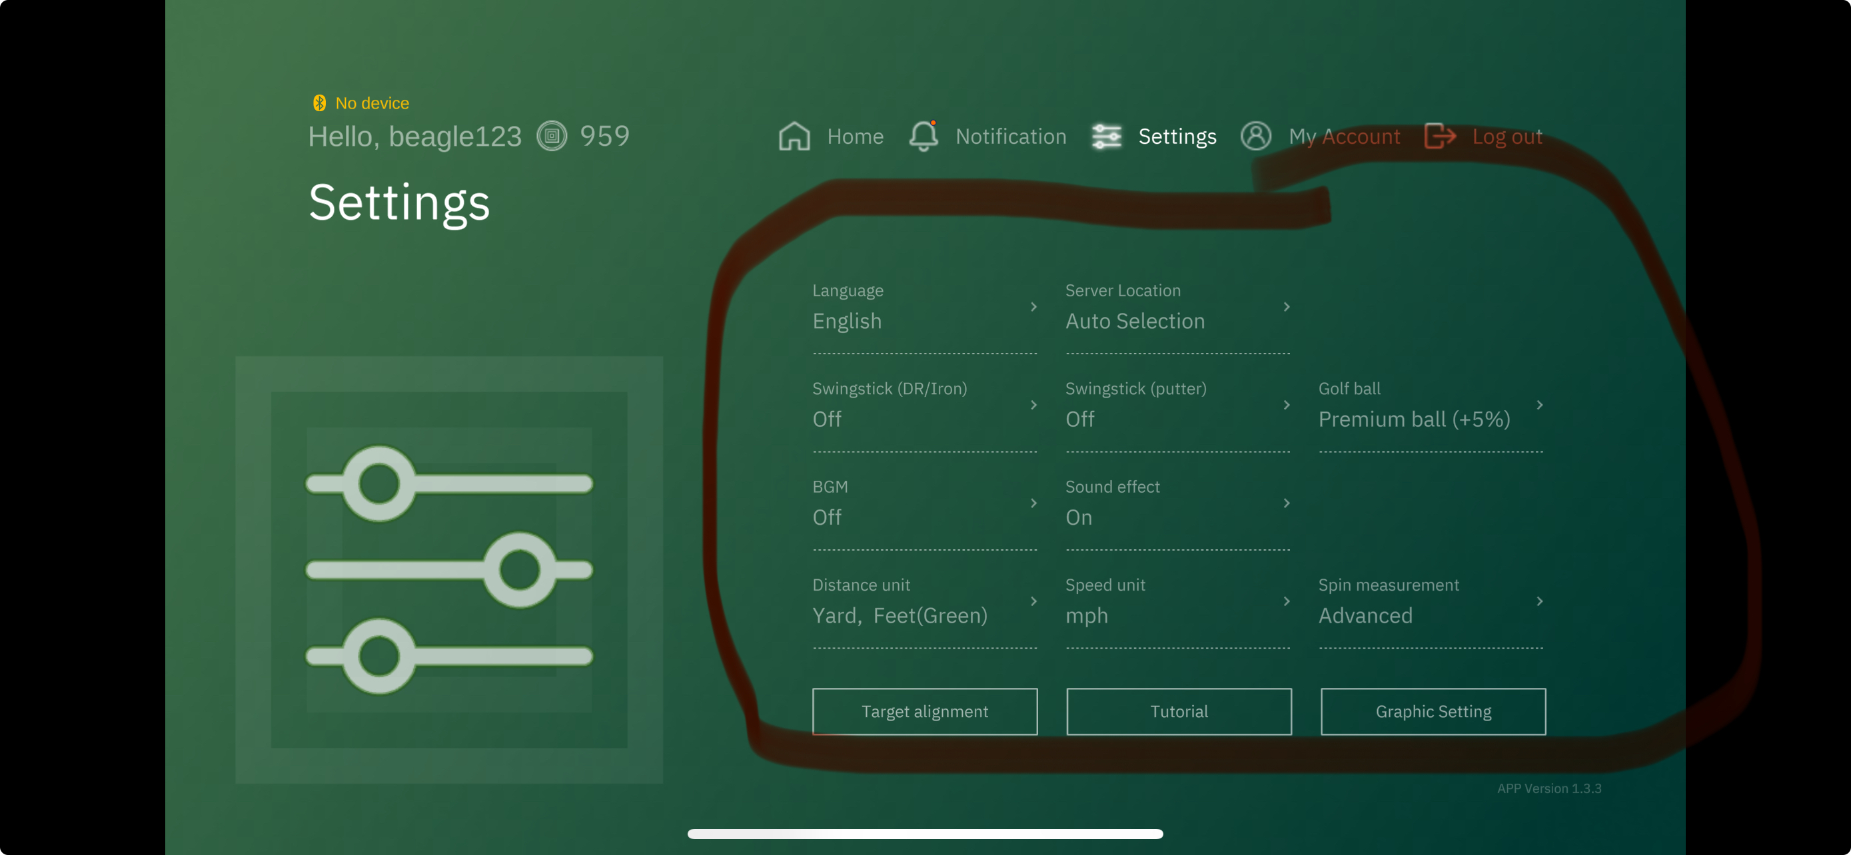This screenshot has height=855, width=1851.
Task: Click the 959 coin balance
Action: [604, 137]
